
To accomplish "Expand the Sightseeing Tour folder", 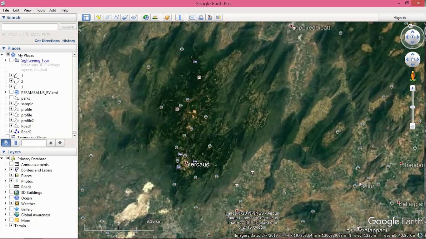I will (5, 60).
